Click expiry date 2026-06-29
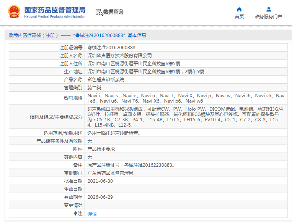292x222 pixels. coord(100,197)
